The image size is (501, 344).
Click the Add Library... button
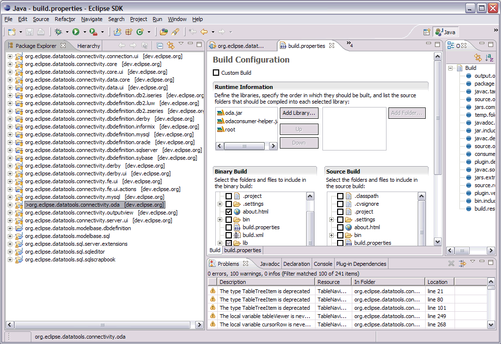click(x=299, y=113)
